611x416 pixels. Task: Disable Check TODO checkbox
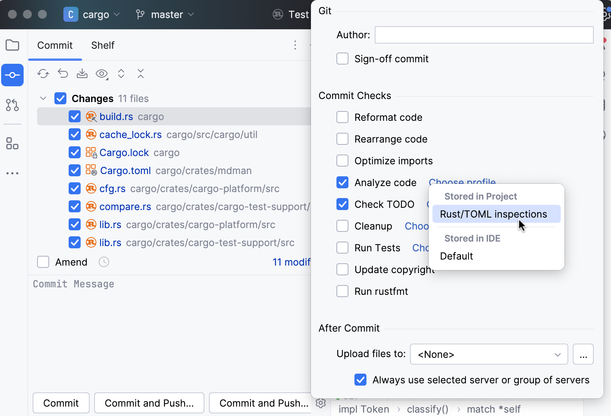[x=342, y=204]
